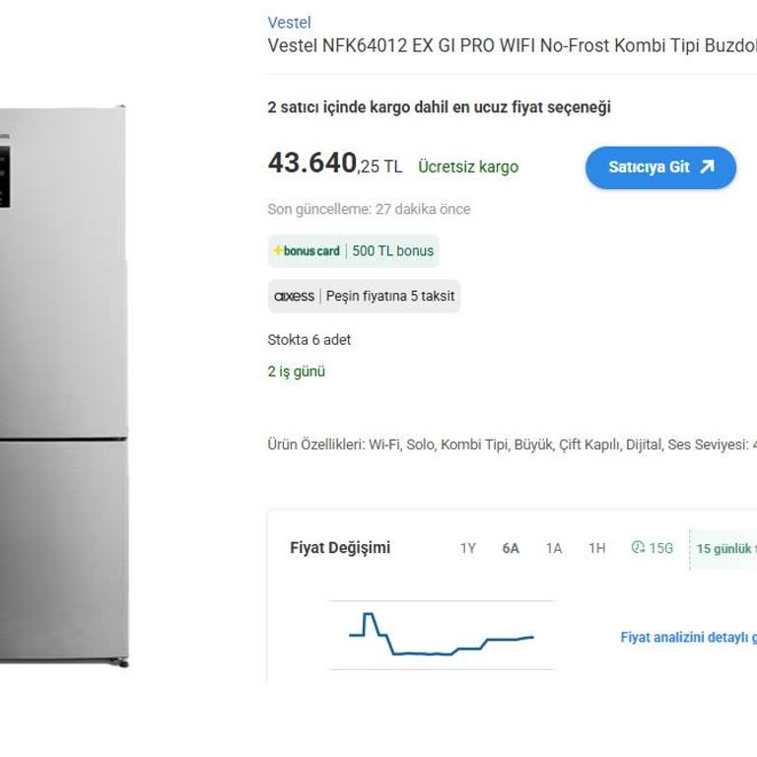Click the axess logo
757x757 pixels.
(x=294, y=296)
